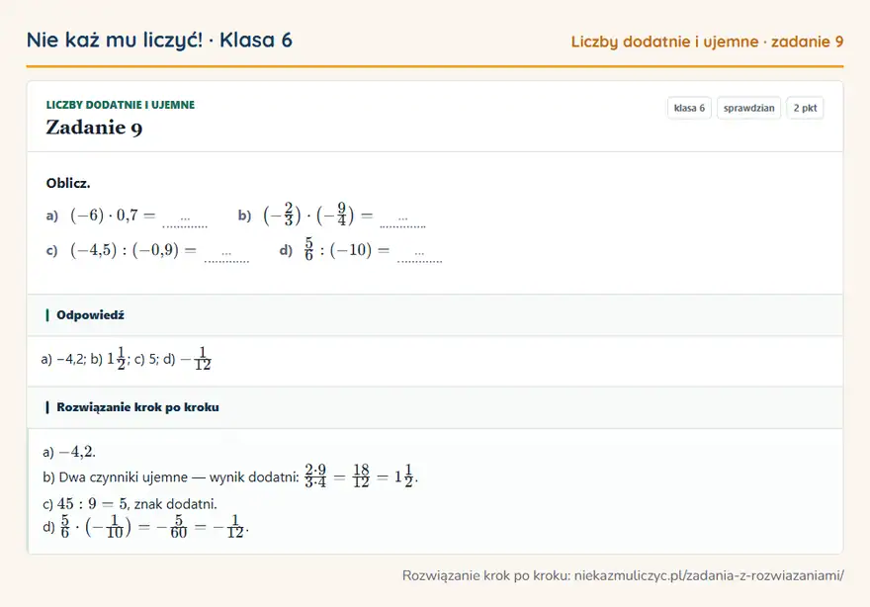Click the 'klasa 6' tag
Screen dimensions: 870x607
coord(689,108)
